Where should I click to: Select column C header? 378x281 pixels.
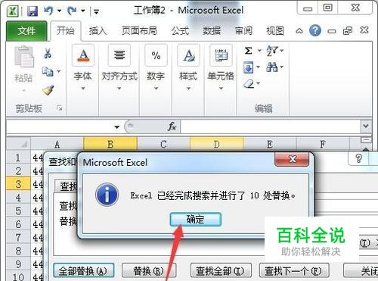click(163, 145)
